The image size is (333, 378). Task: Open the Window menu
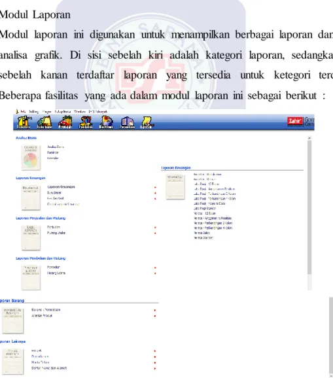pyautogui.click(x=80, y=112)
